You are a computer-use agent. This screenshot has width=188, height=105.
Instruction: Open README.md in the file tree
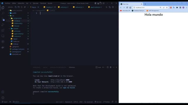(16, 54)
